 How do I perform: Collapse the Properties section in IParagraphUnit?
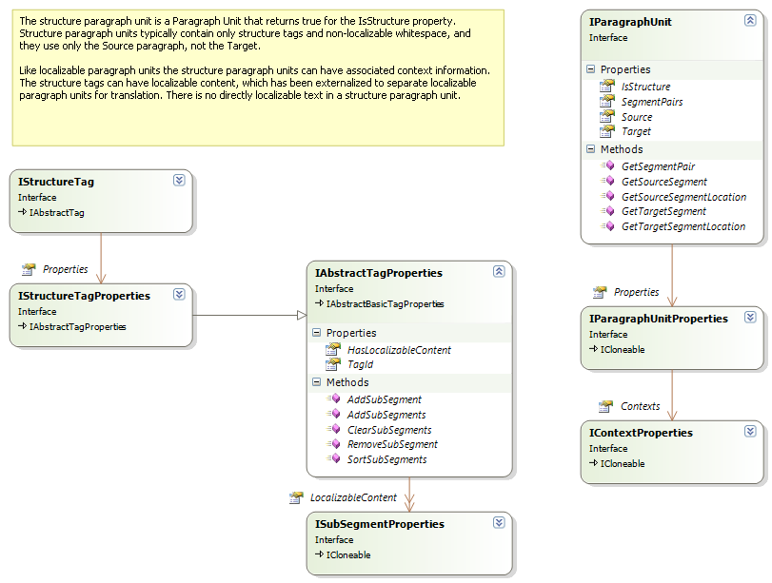pyautogui.click(x=590, y=69)
